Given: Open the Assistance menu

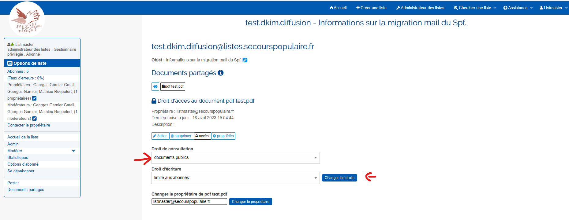Looking at the screenshot, I should [x=518, y=8].
